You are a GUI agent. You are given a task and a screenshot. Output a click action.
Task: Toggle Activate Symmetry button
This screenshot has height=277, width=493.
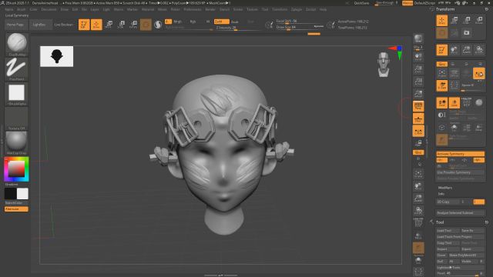pyautogui.click(x=461, y=154)
